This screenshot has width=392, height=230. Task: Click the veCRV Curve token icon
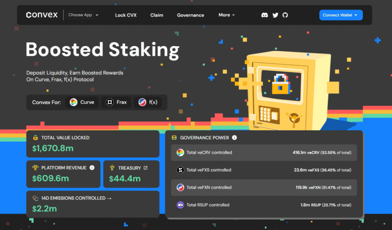[x=180, y=153]
